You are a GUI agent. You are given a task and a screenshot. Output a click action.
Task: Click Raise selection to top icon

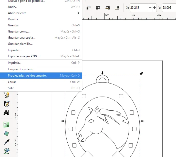(x=89, y=8)
